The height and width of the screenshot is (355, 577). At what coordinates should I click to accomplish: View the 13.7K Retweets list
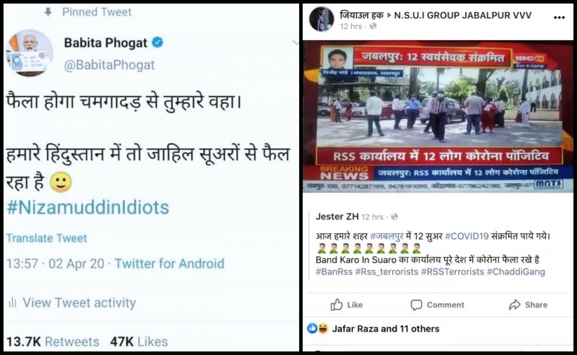pos(52,342)
